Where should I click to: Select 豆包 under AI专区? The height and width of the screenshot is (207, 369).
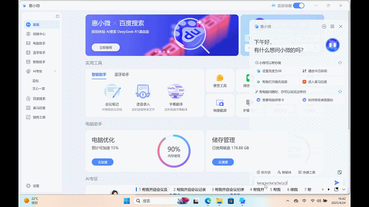pyautogui.click(x=35, y=81)
